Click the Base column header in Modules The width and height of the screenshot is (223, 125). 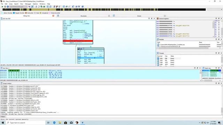point(201,42)
